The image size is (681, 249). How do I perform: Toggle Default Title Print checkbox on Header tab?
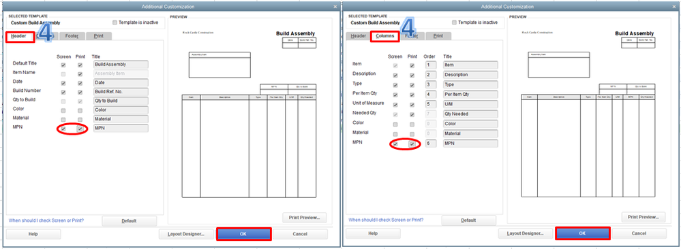[80, 65]
